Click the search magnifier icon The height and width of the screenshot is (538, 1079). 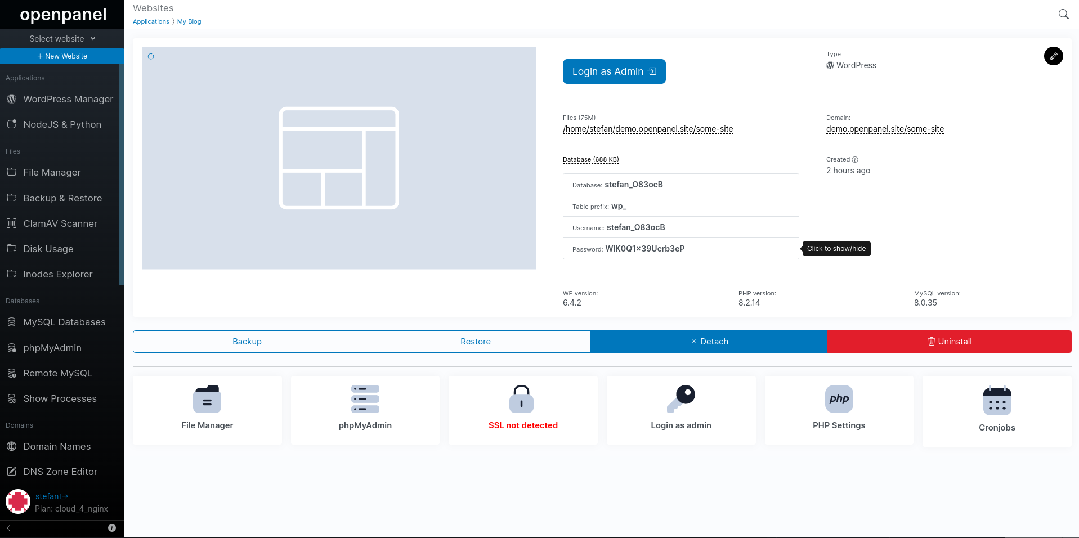1063,14
